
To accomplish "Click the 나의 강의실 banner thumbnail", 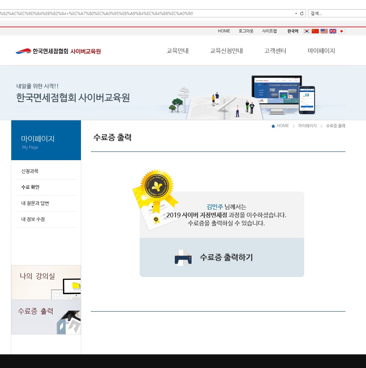I will pyautogui.click(x=46, y=282).
